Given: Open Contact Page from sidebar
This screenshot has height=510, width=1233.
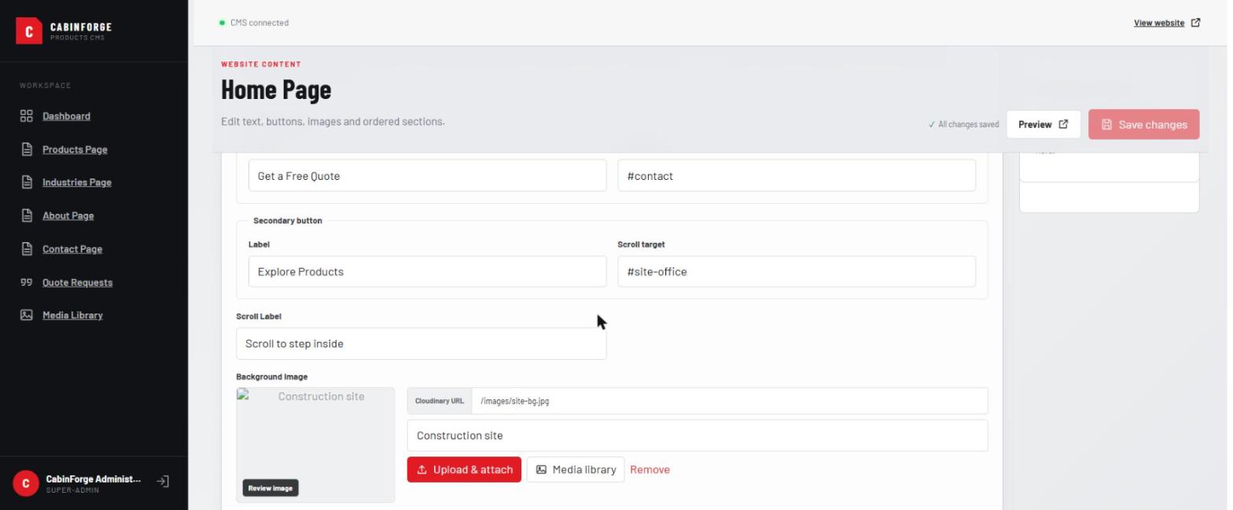Looking at the screenshot, I should point(72,249).
